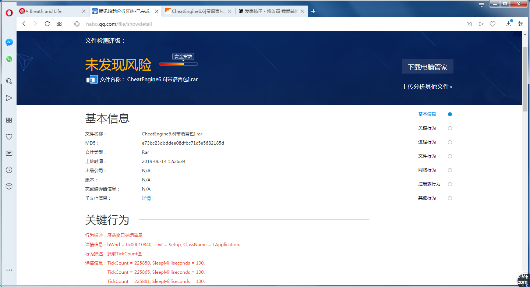This screenshot has height=287, width=530.
Task: Take a snapshot with the camera icon
Action: point(469,24)
